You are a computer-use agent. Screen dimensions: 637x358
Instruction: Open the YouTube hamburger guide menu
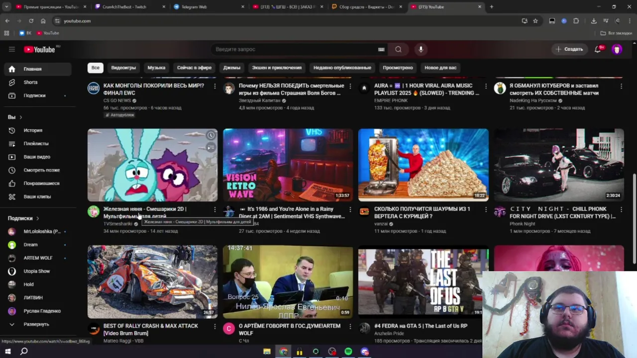click(12, 49)
